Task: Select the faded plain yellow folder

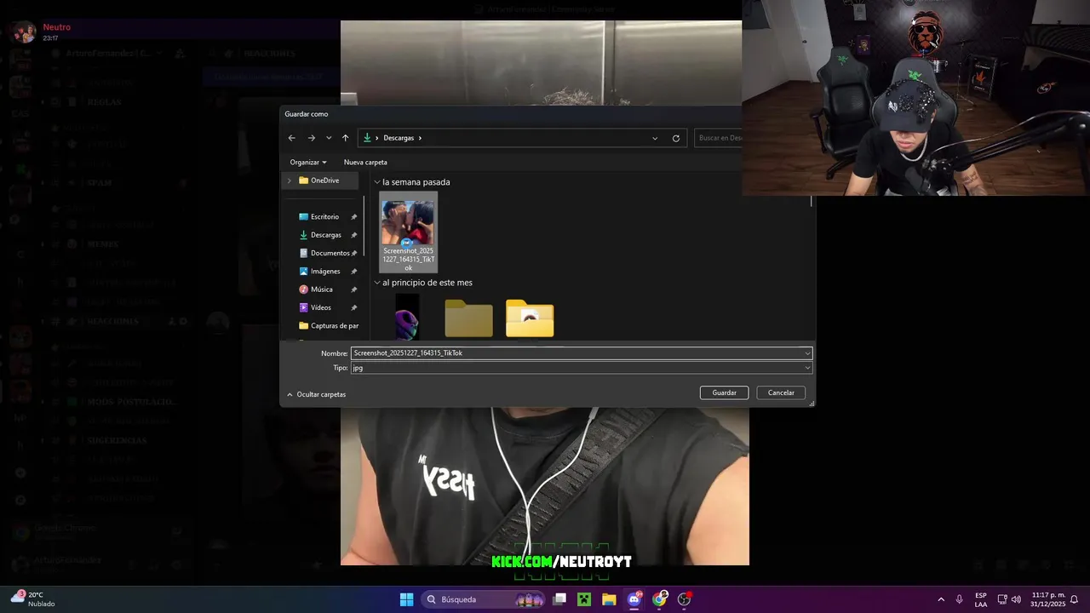Action: click(468, 318)
